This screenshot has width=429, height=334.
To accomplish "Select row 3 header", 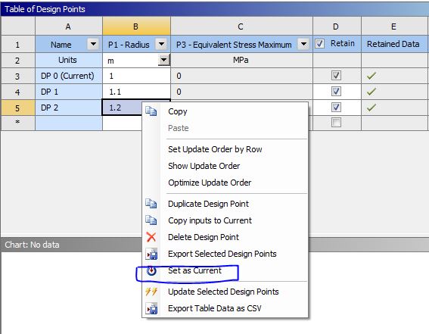I will tap(18, 76).
